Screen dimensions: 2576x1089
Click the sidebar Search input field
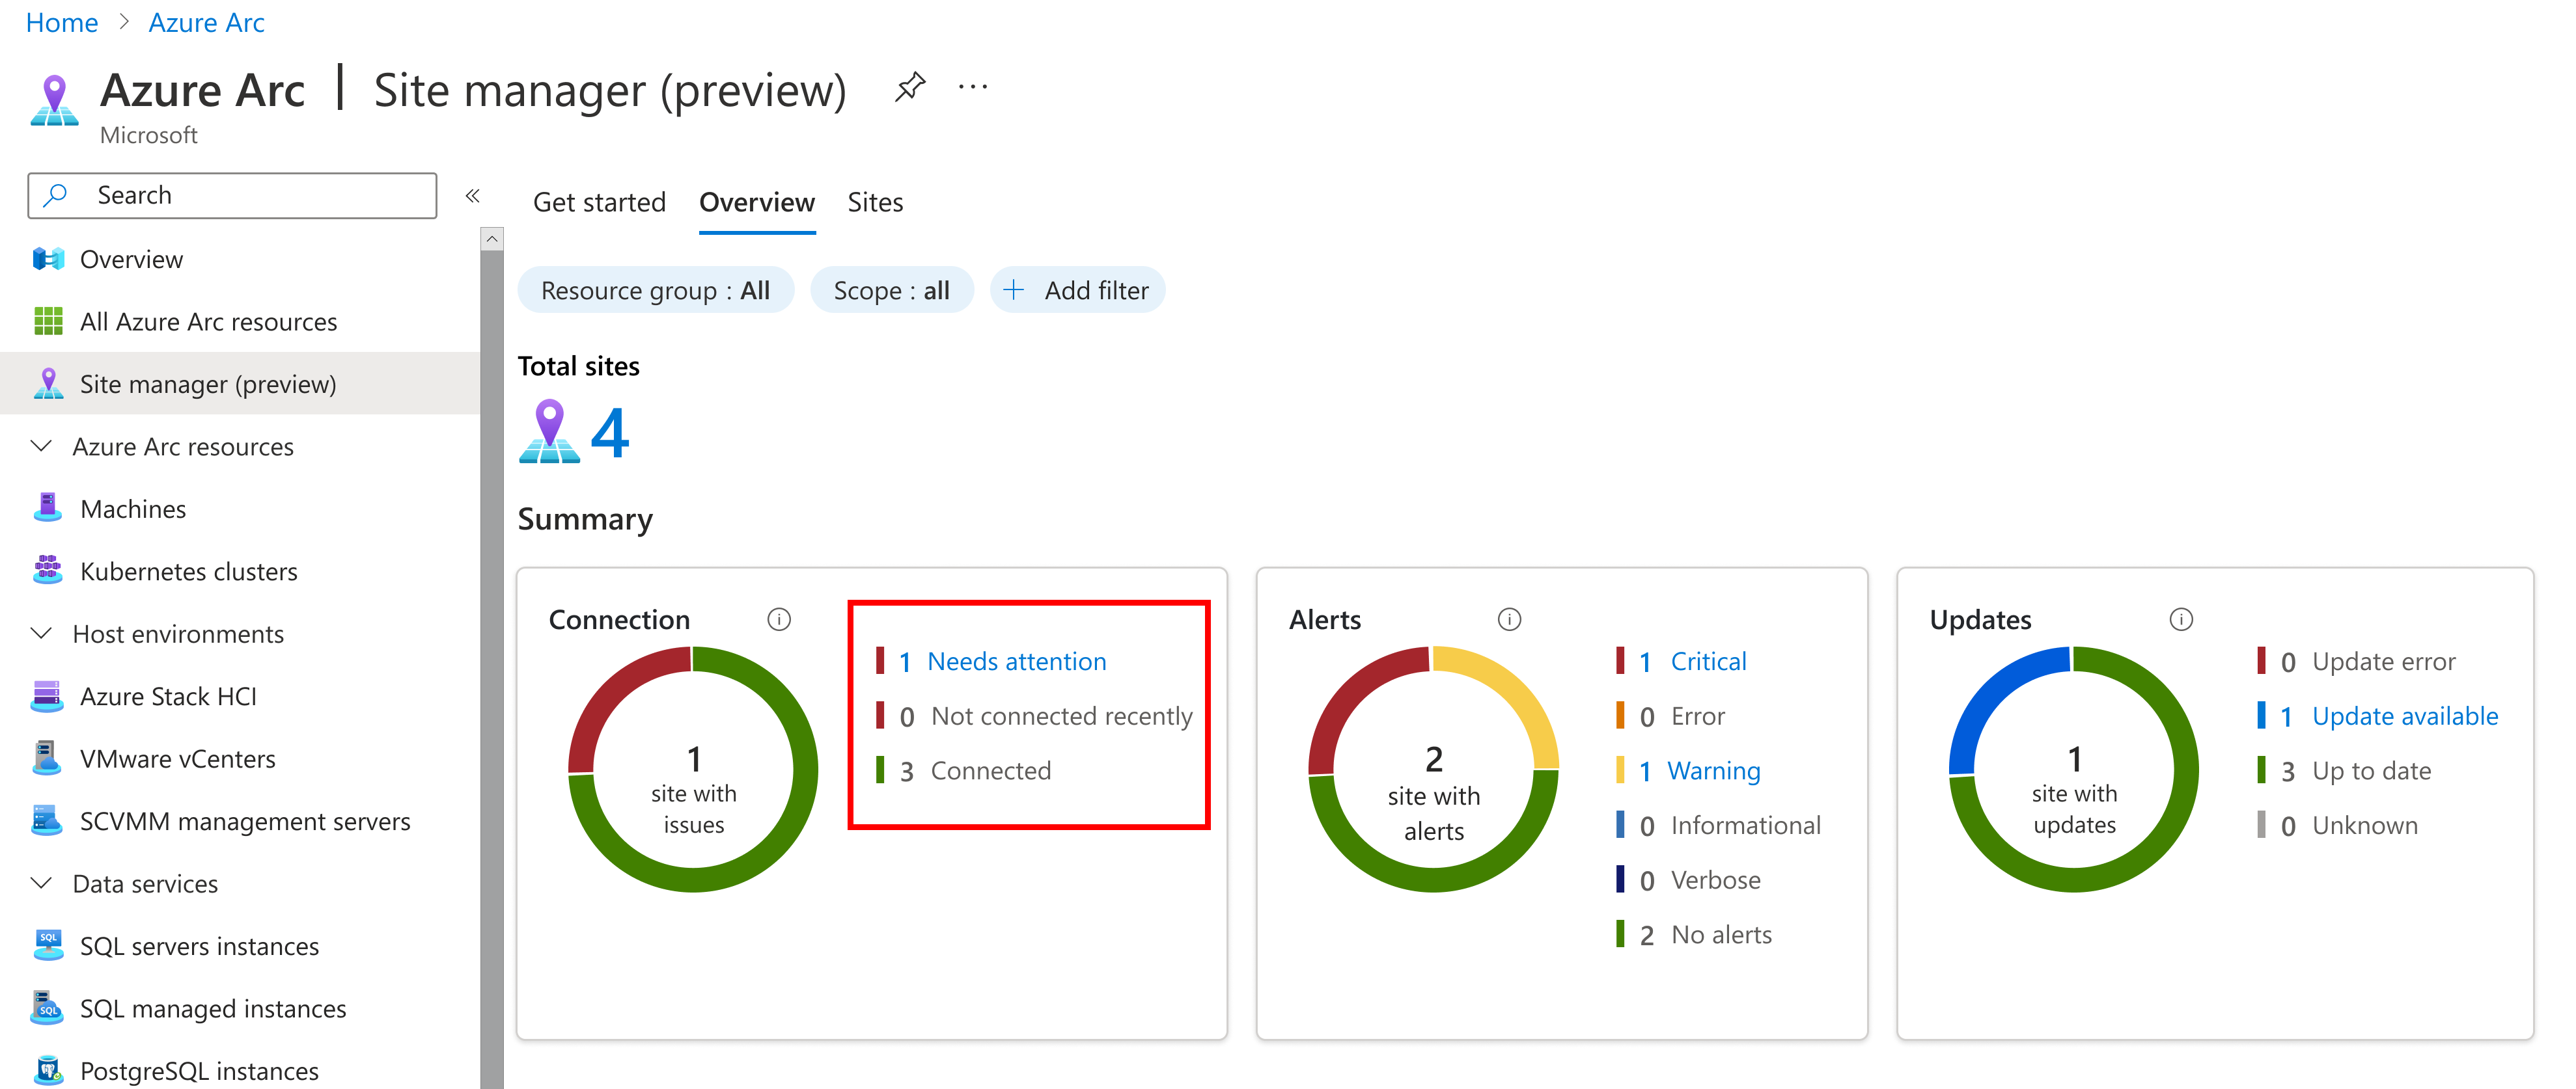(x=232, y=195)
